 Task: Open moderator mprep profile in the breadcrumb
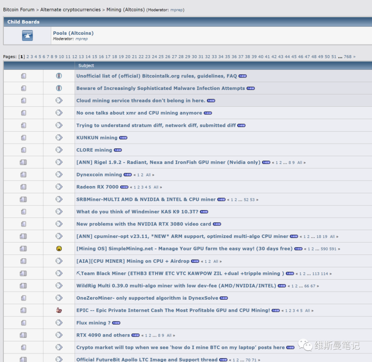tap(176, 10)
